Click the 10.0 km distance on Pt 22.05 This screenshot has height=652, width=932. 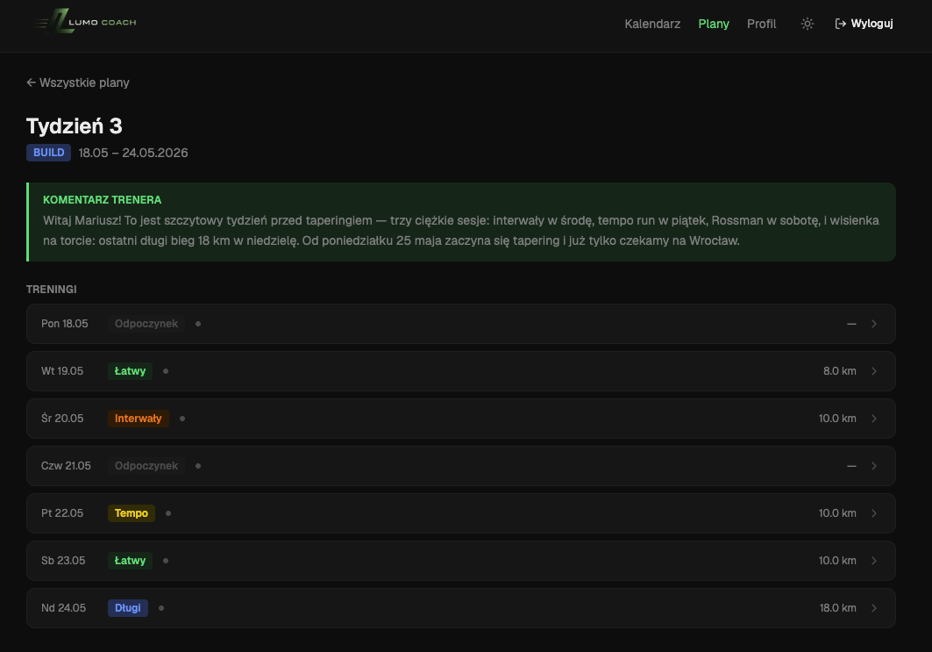[837, 513]
